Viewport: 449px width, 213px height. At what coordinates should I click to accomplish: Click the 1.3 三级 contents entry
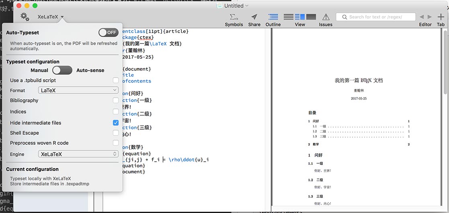click(361, 137)
